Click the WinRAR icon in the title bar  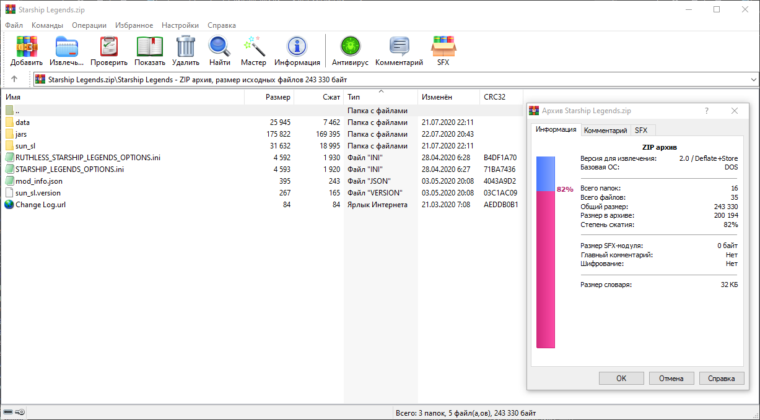(11, 9)
